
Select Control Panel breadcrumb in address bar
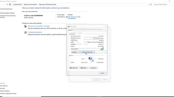(x=17, y=5)
